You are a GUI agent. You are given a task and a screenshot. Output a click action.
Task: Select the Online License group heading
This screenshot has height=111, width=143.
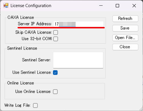coord(20,83)
